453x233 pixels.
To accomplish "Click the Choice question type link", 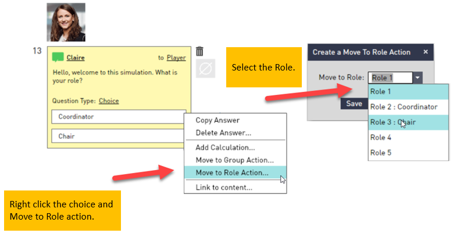I will coord(109,101).
